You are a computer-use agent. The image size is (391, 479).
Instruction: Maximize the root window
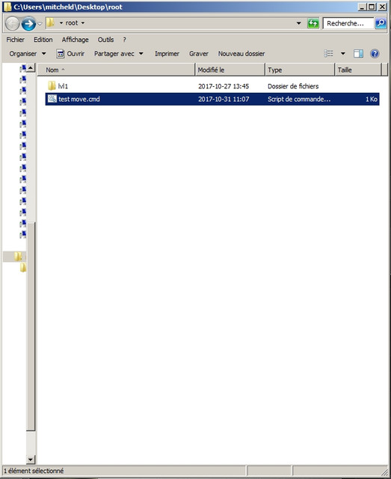372,7
